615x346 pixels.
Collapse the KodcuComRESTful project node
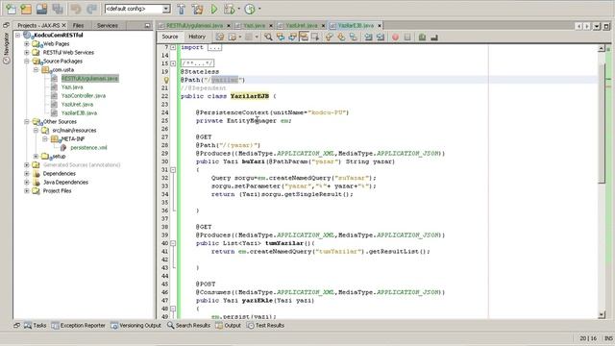[17, 35]
